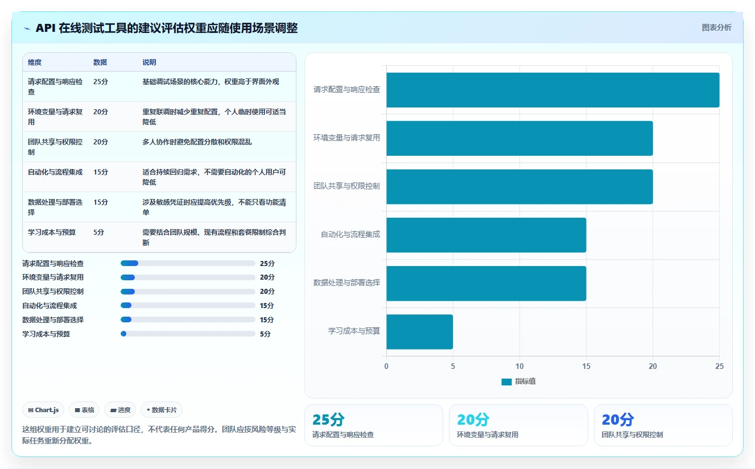Click the 图表分析 label in the header
The image size is (755, 469).
[x=716, y=28]
